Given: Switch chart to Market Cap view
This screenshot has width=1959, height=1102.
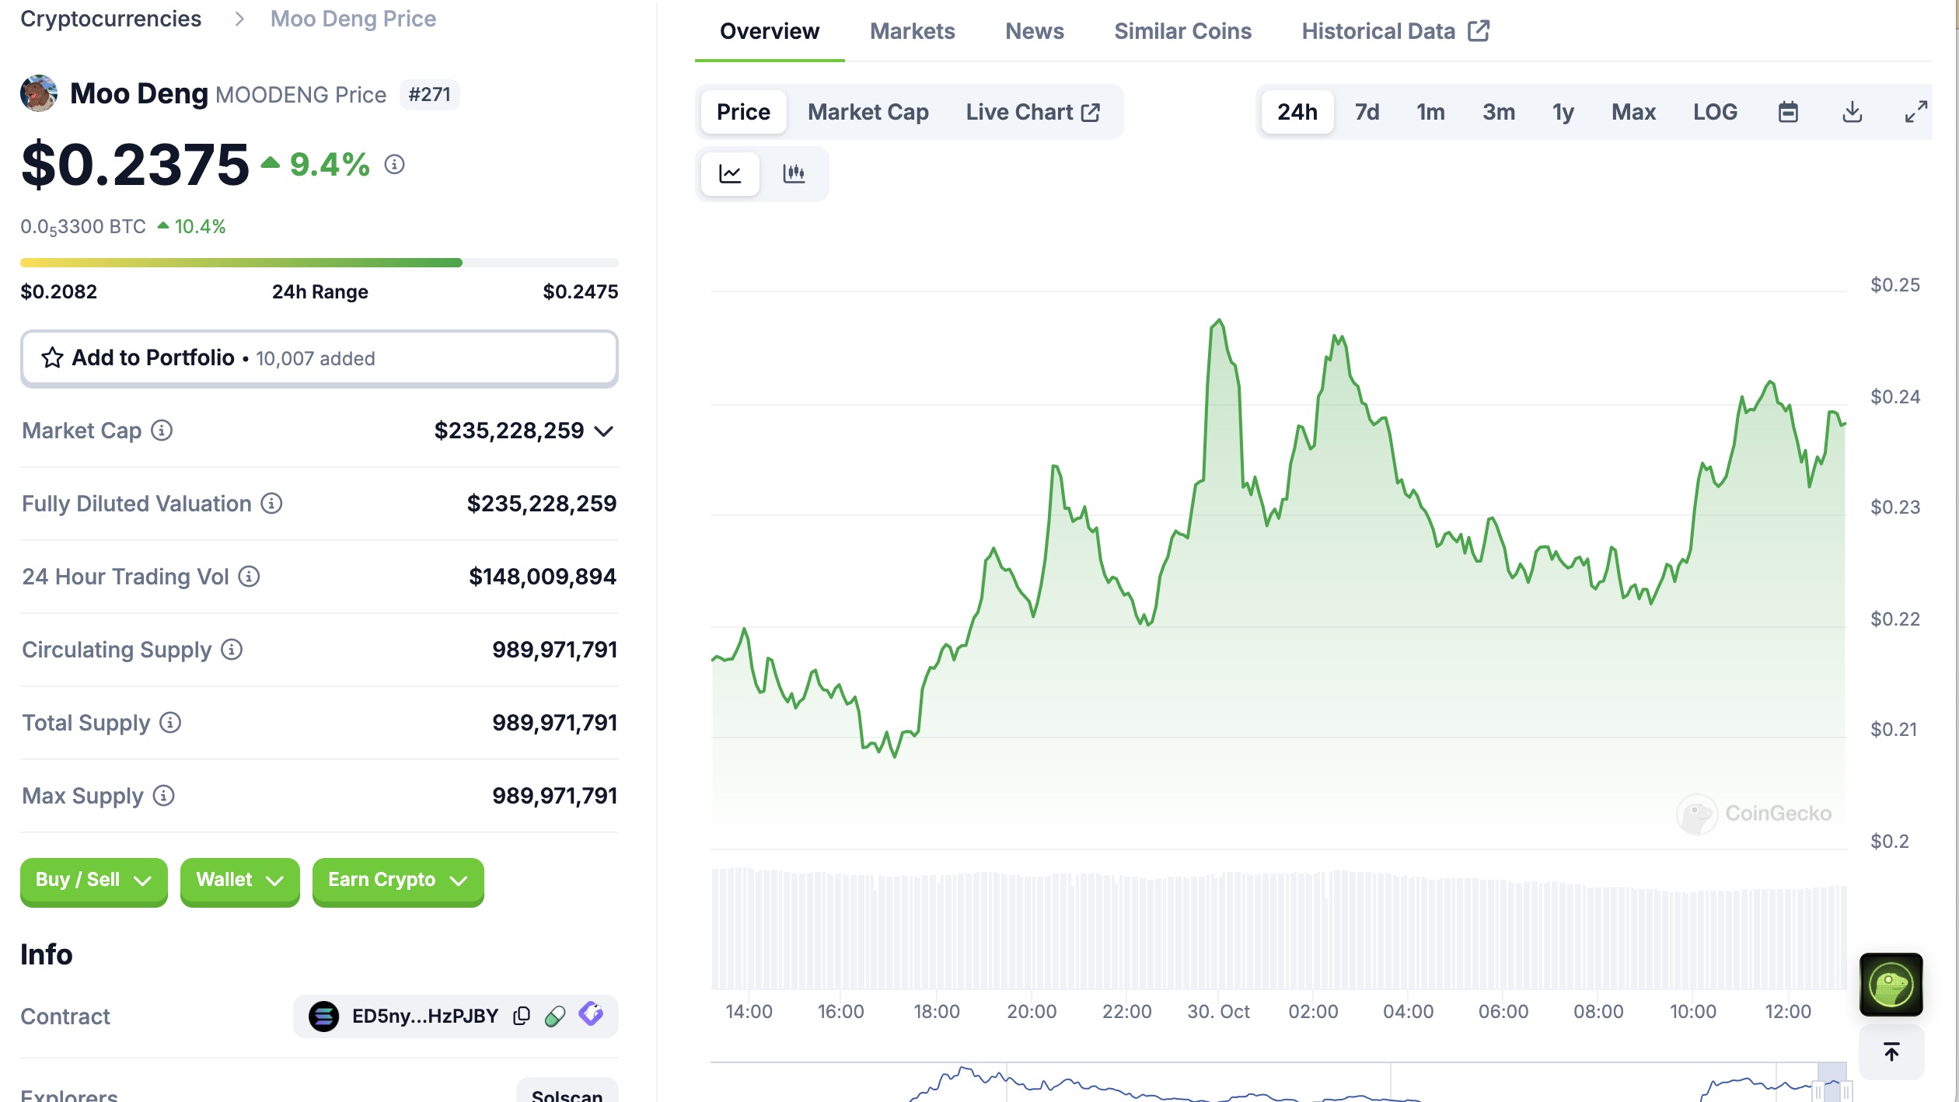Looking at the screenshot, I should (x=868, y=112).
